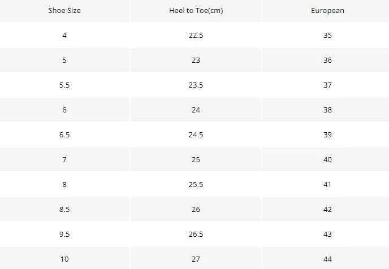Select European size 37 cell
Viewport: 389px width, 269px height.
(x=326, y=85)
